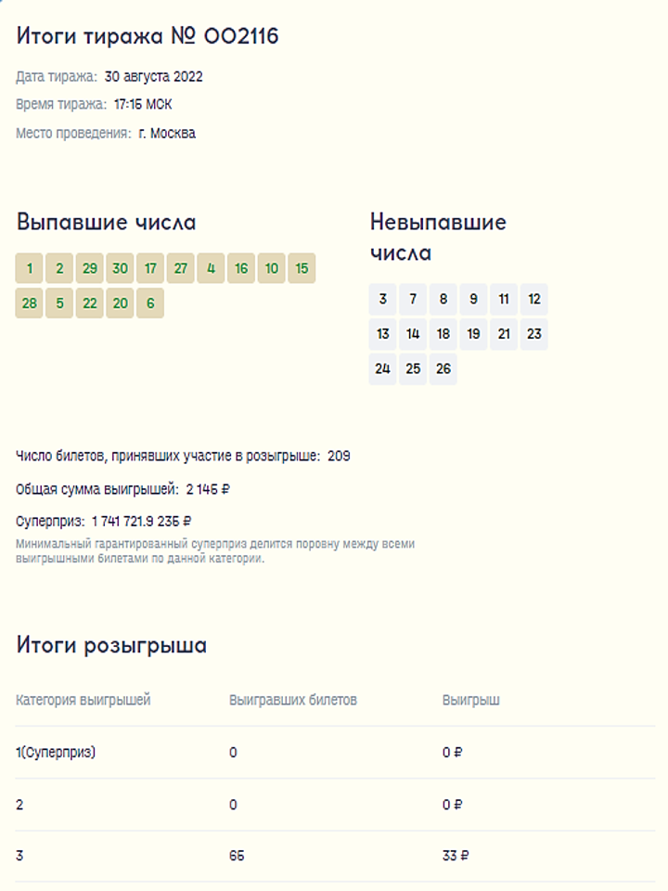
Task: Click undrawn number tile 19
Action: (x=473, y=334)
